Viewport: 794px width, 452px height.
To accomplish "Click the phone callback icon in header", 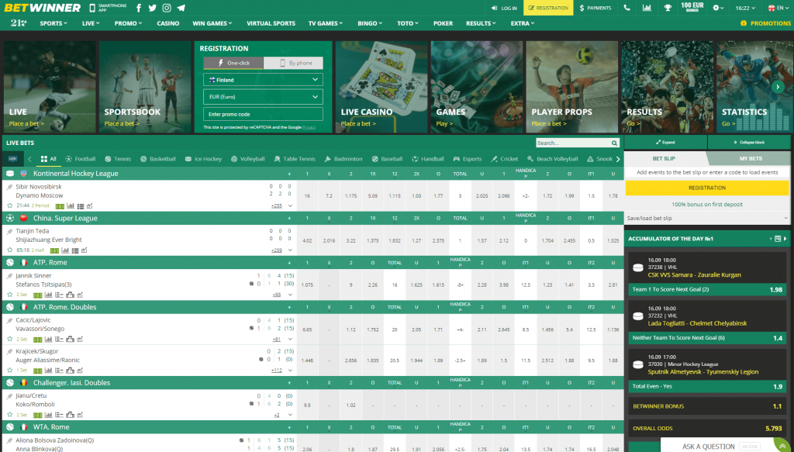I will pos(627,8).
